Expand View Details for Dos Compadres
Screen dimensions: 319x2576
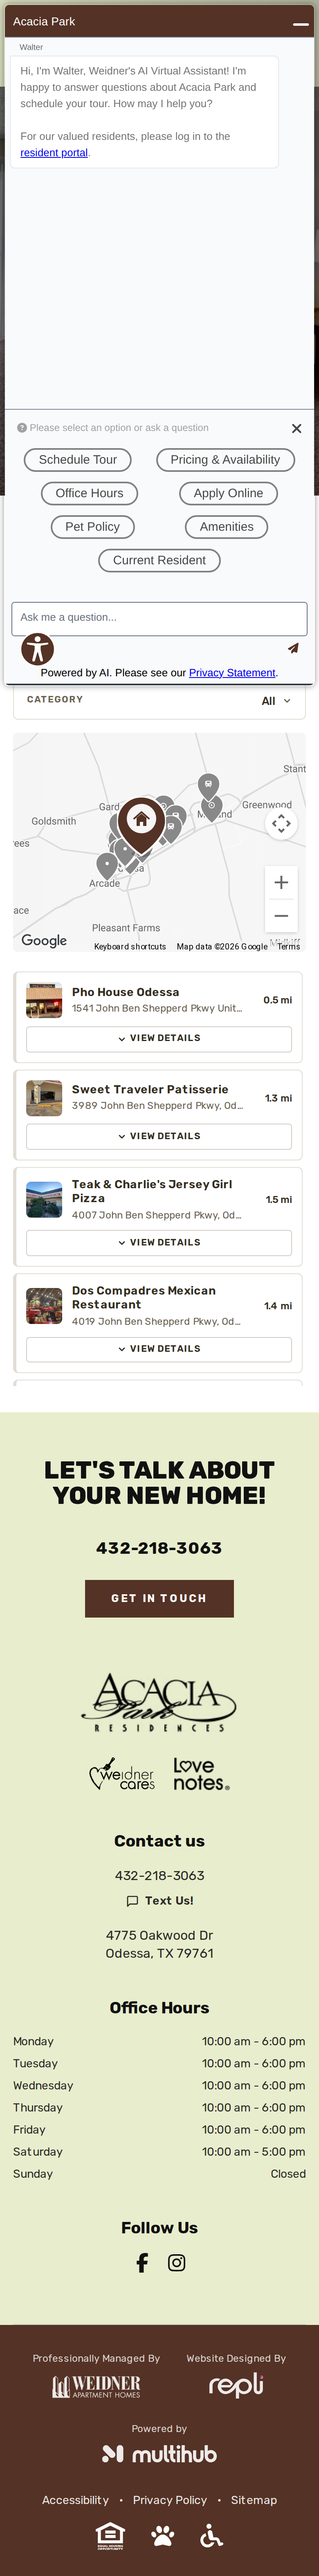159,1349
